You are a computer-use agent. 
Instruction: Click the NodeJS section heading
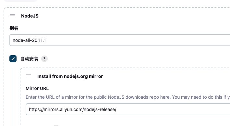(30, 16)
